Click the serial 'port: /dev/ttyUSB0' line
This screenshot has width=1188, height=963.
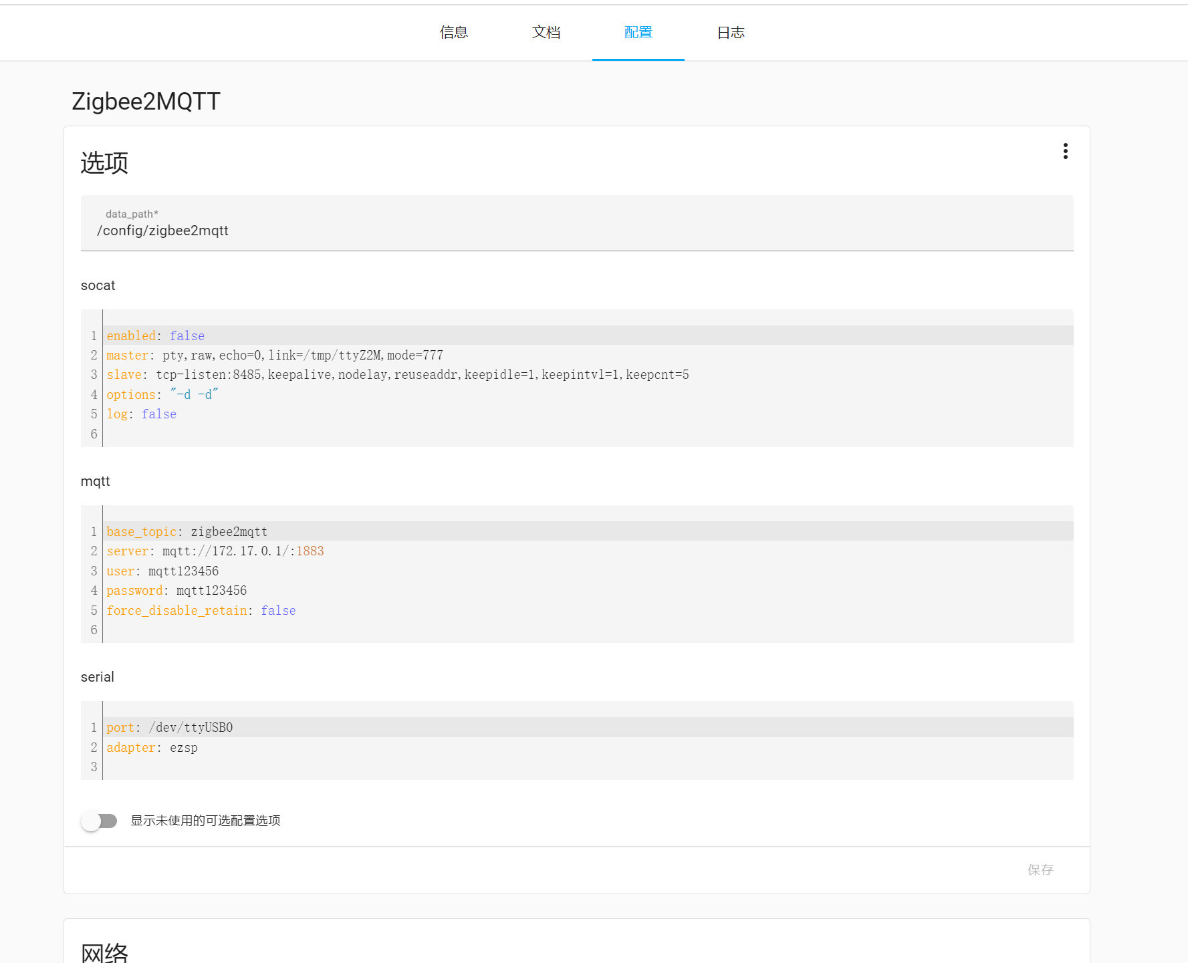(x=588, y=727)
